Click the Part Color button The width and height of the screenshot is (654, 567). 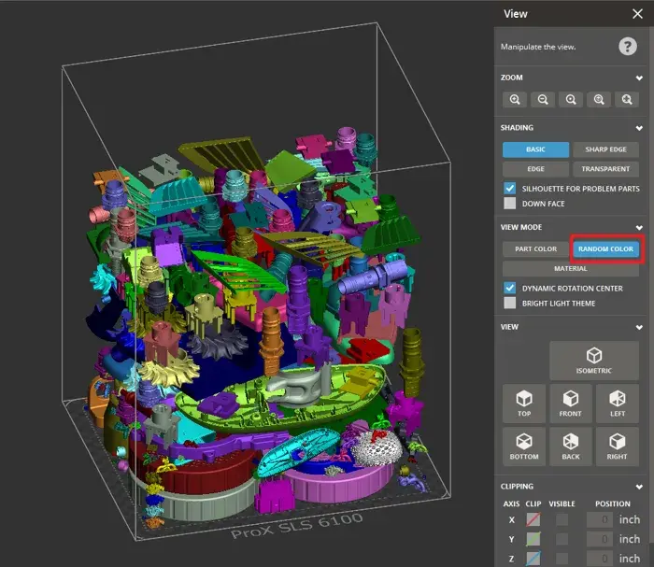point(535,248)
